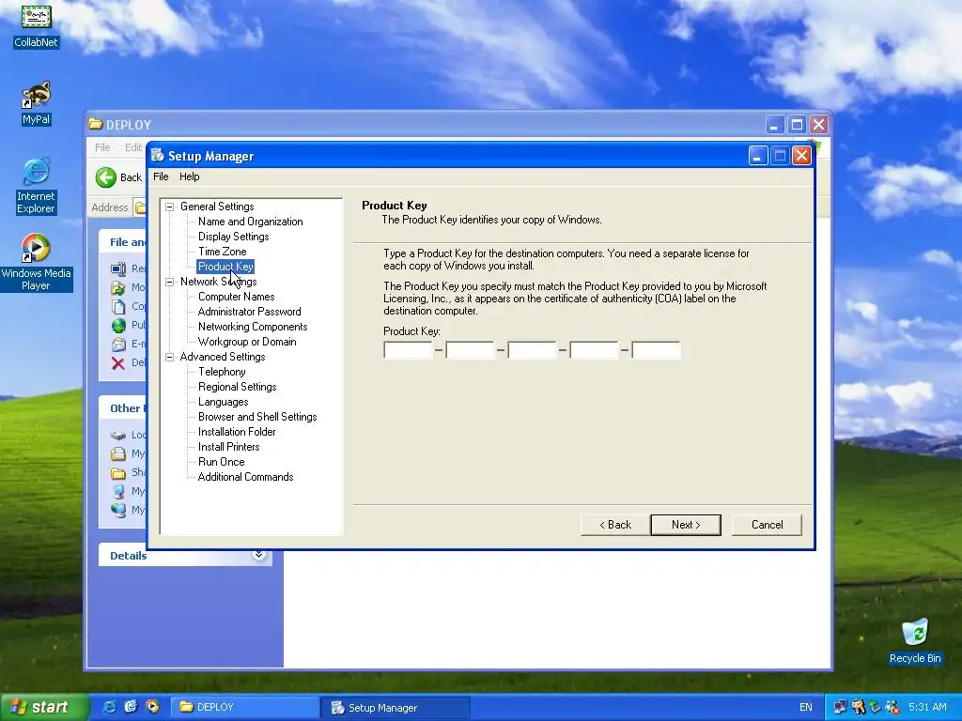The width and height of the screenshot is (962, 721).
Task: Select Telephony in tree
Action: tap(222, 372)
